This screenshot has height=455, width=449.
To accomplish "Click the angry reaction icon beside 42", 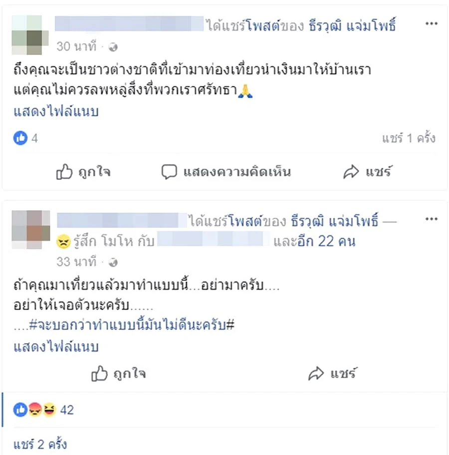I will click(35, 410).
